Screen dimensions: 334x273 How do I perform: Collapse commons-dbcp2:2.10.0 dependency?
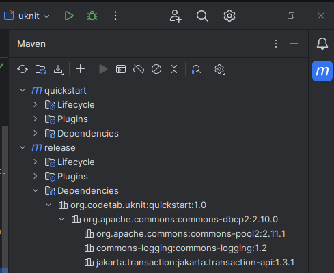61,219
